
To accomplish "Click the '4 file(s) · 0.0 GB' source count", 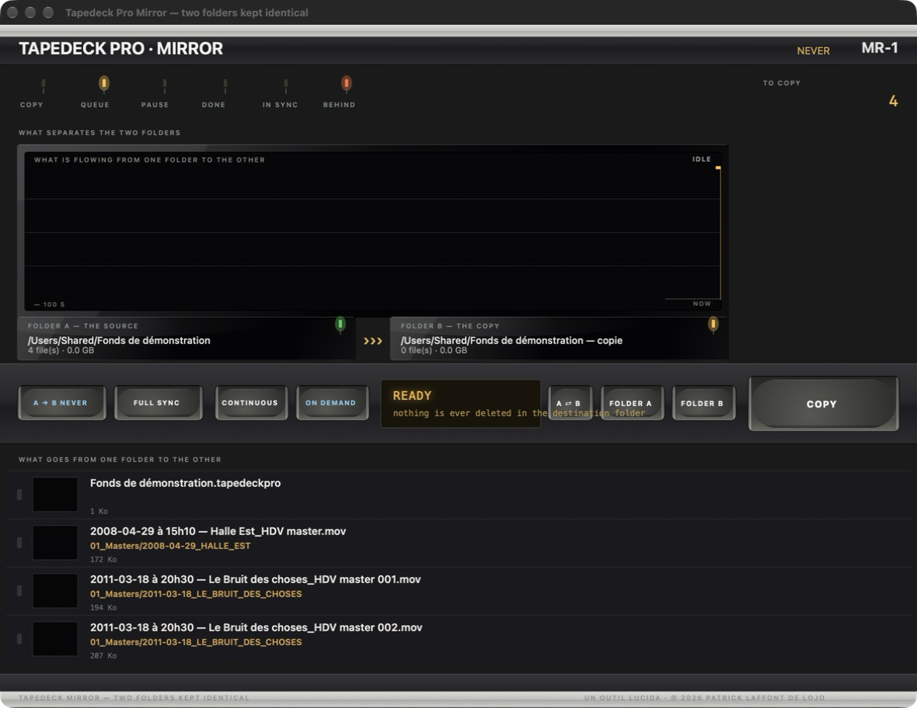I will pyautogui.click(x=61, y=350).
